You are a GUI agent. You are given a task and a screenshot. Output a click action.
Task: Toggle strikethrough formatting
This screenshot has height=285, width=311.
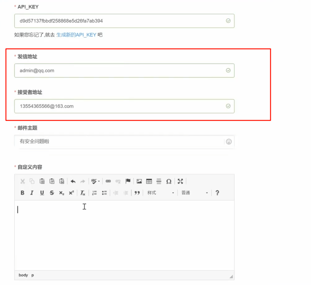tap(52, 193)
